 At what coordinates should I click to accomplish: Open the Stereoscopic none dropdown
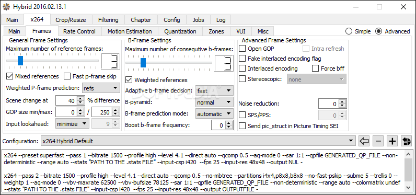pyautogui.click(x=316, y=79)
